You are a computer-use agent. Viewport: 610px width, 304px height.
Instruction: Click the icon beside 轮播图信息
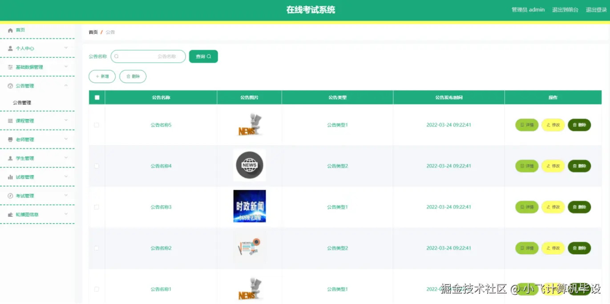pyautogui.click(x=10, y=215)
